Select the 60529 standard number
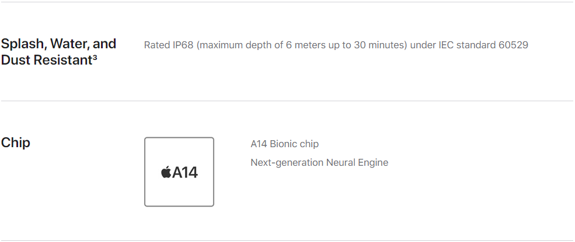 click(513, 45)
